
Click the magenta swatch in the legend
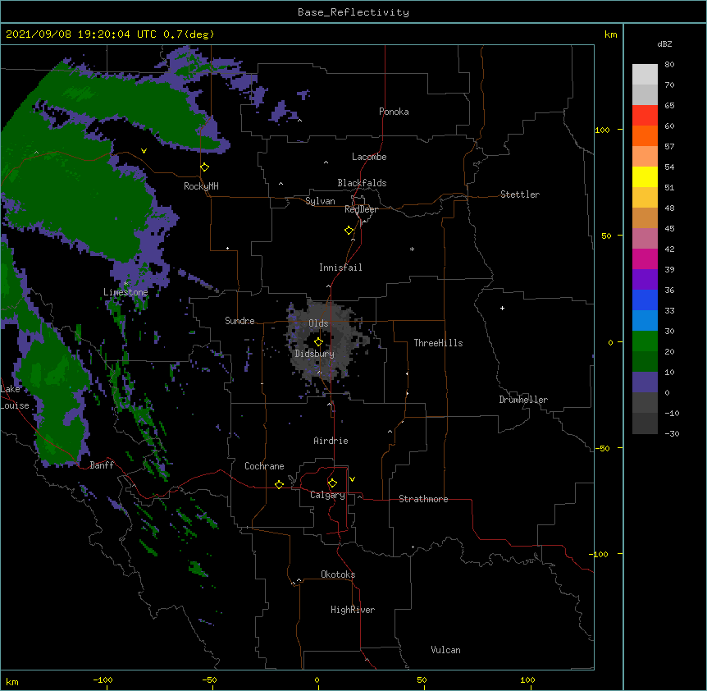click(645, 259)
